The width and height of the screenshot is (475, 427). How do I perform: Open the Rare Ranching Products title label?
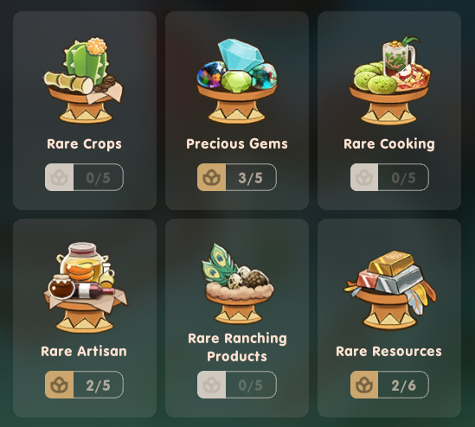pyautogui.click(x=237, y=347)
